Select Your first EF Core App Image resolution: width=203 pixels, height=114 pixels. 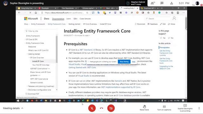point(41,65)
